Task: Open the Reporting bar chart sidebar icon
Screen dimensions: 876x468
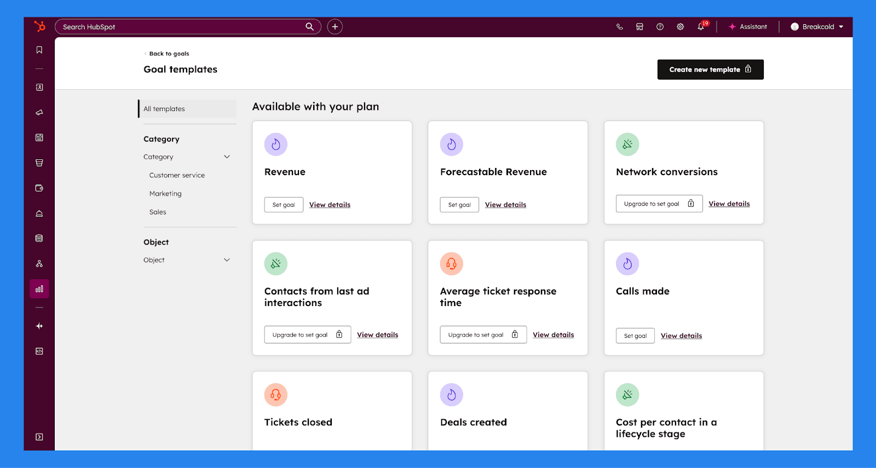Action: click(x=39, y=289)
